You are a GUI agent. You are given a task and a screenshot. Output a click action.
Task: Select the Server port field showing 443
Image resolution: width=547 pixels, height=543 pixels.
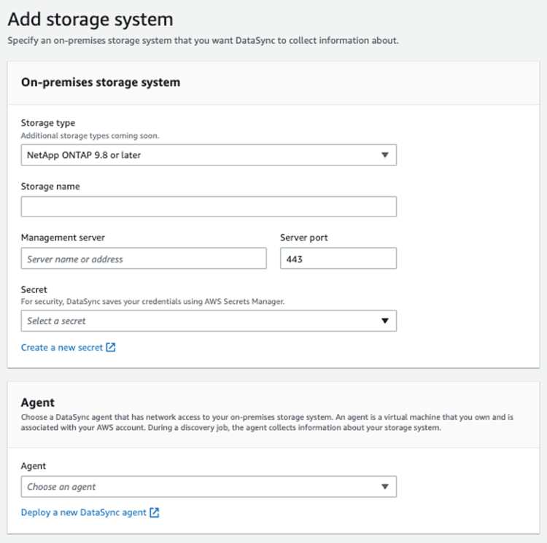click(x=338, y=258)
